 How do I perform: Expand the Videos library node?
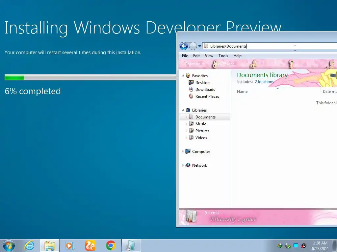[x=186, y=137]
